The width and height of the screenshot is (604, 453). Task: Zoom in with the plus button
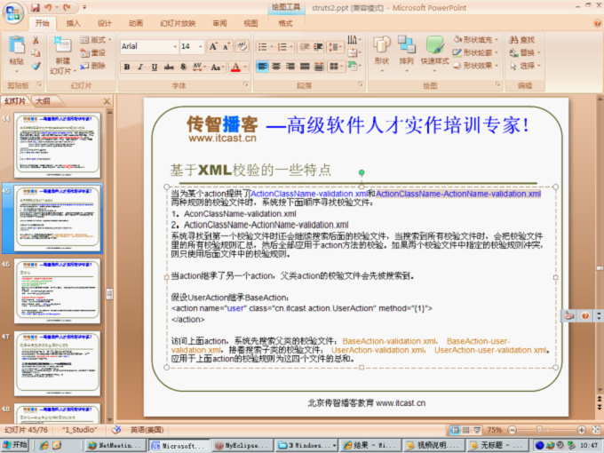(581, 430)
